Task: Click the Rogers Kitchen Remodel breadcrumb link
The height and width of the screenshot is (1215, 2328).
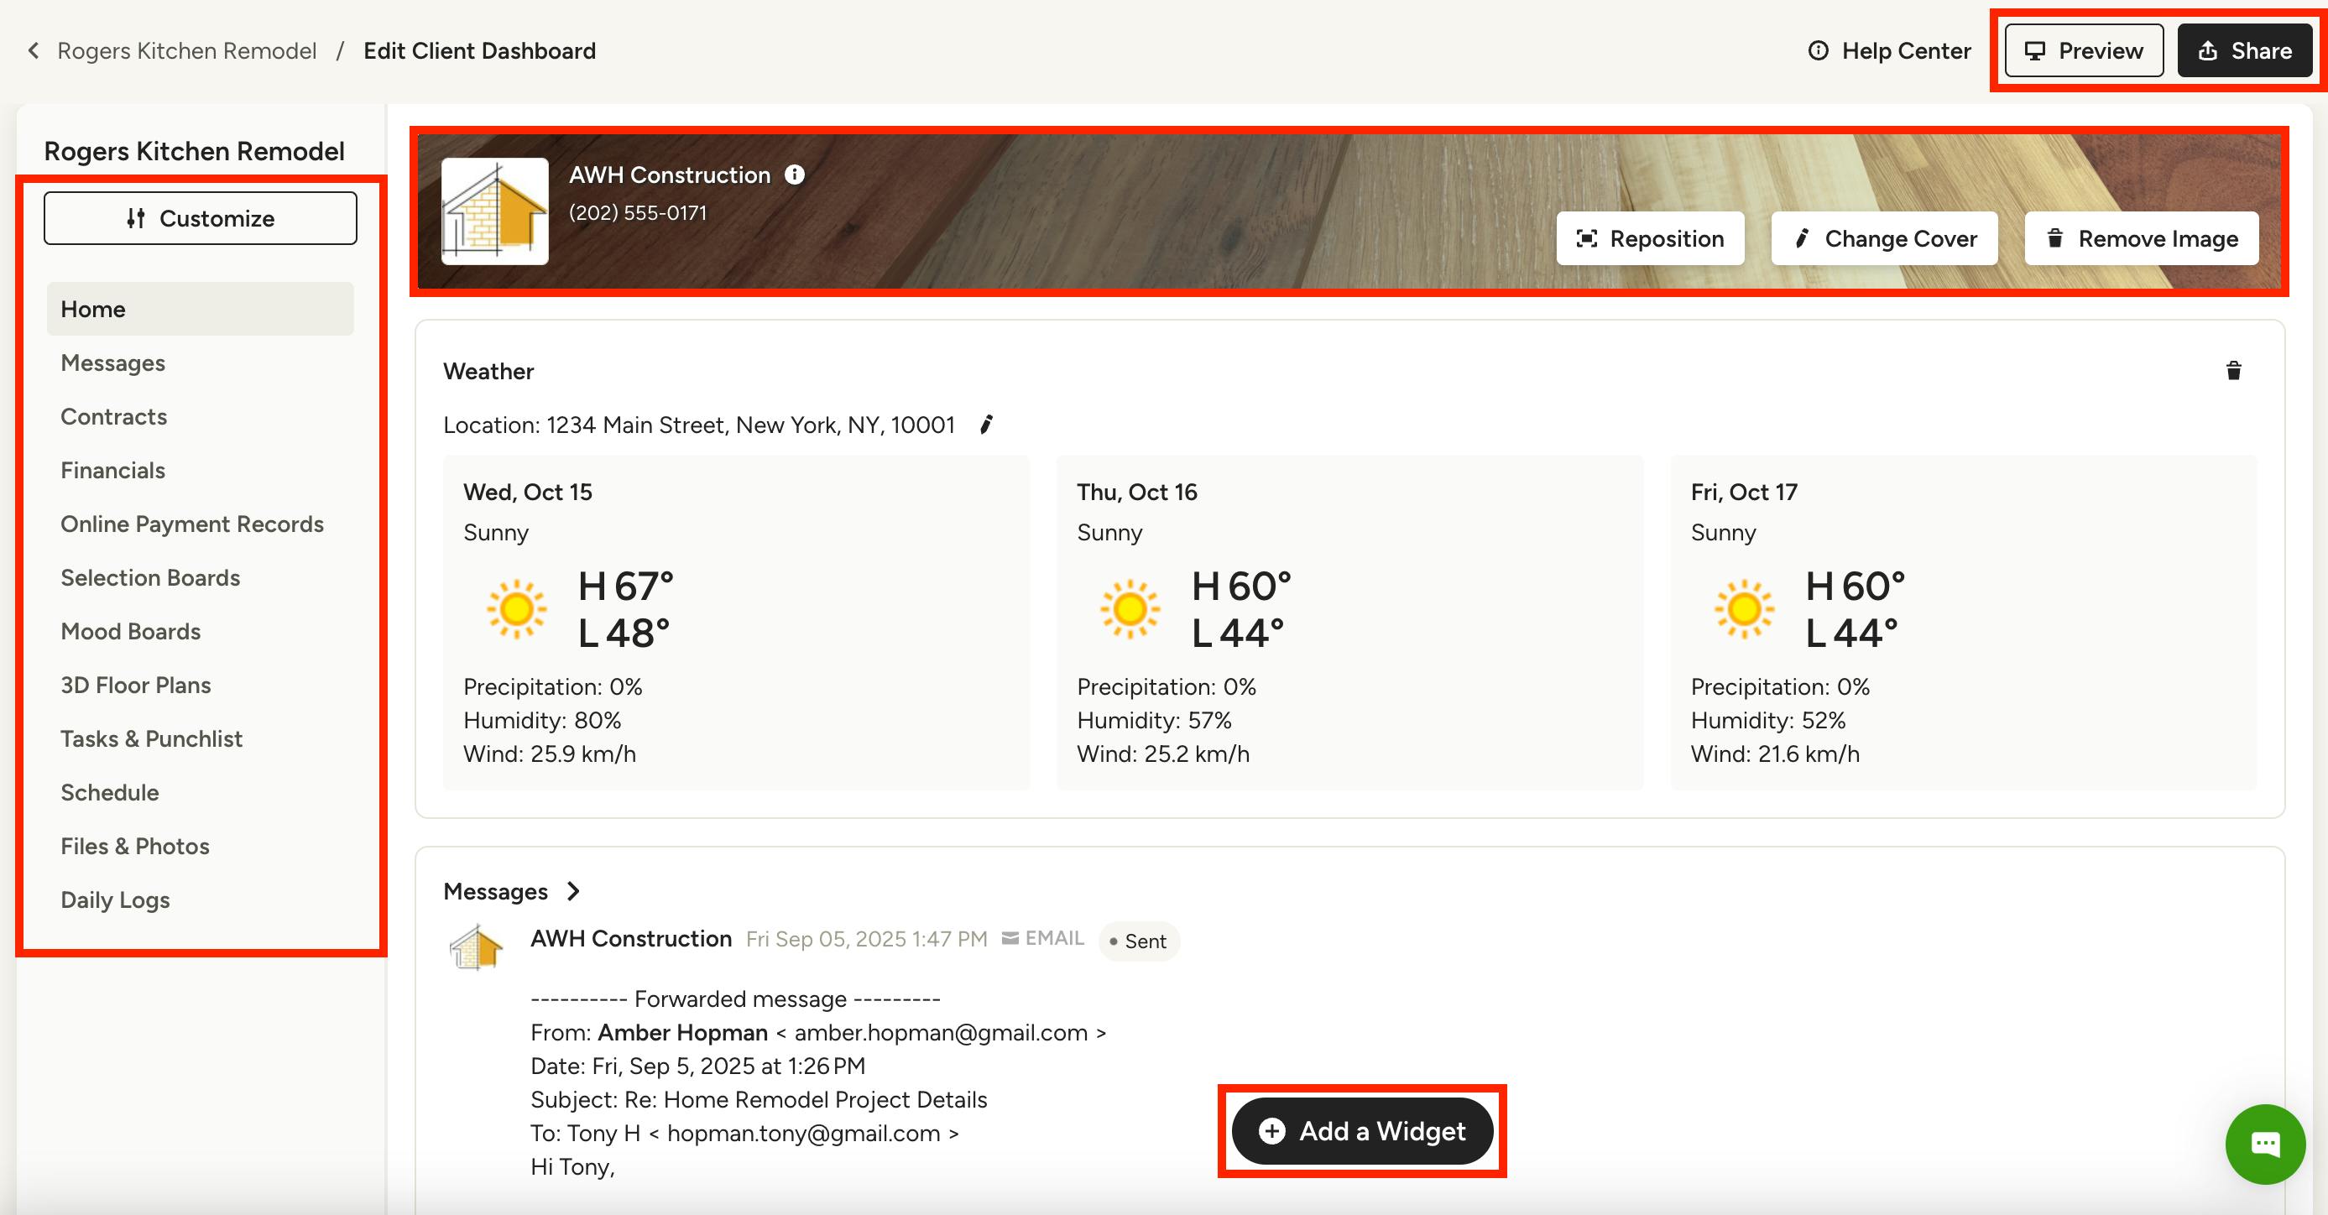Action: [x=186, y=50]
